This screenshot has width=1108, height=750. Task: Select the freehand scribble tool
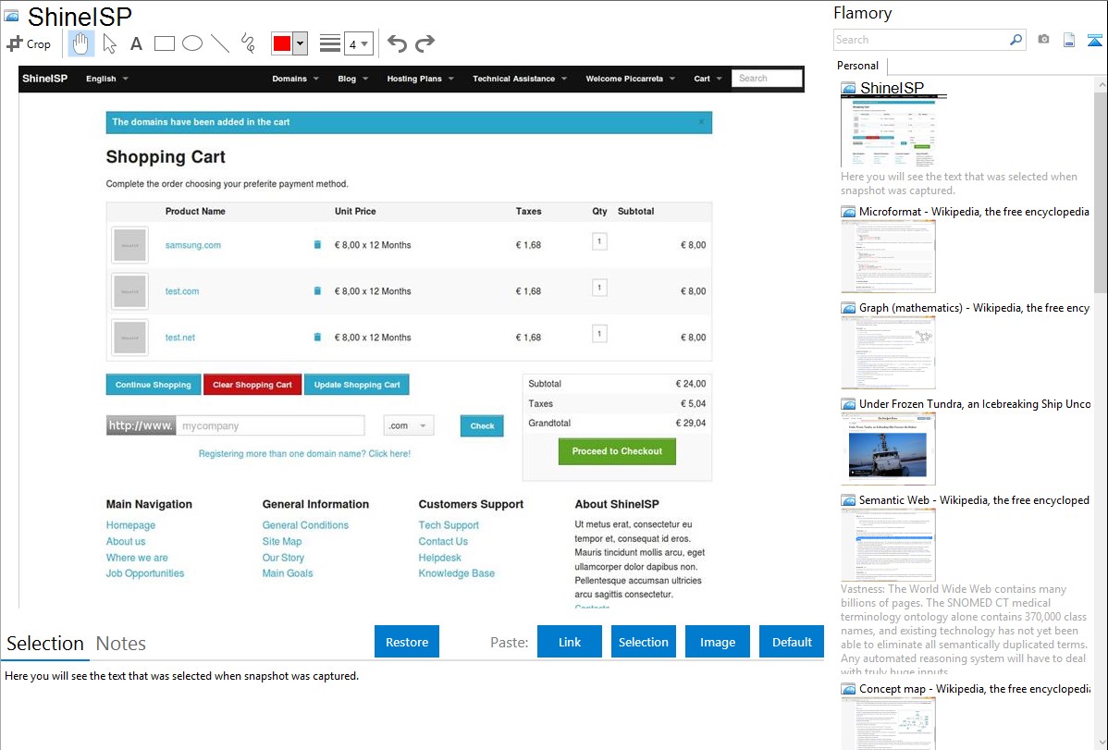248,43
